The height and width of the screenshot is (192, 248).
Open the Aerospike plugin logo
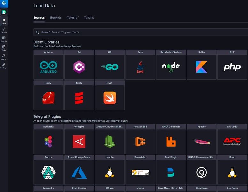click(x=79, y=141)
